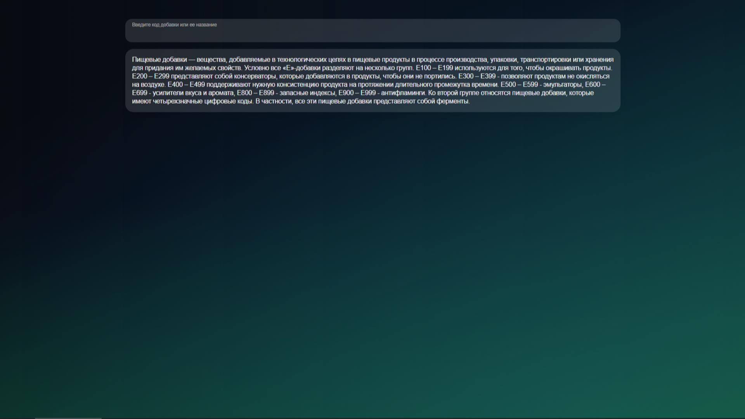Image resolution: width=745 pixels, height=419 pixels.
Task: Click the 'E200 – E299' range in text
Action: (x=151, y=76)
